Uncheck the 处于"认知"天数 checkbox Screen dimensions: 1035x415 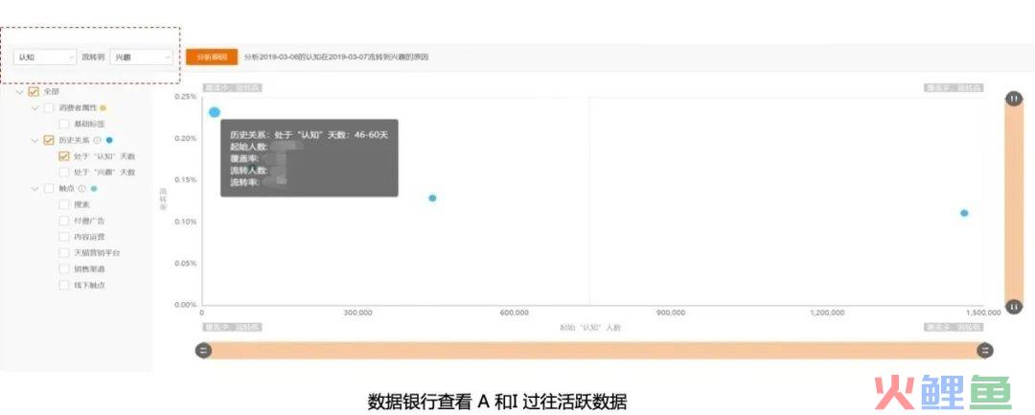(64, 156)
